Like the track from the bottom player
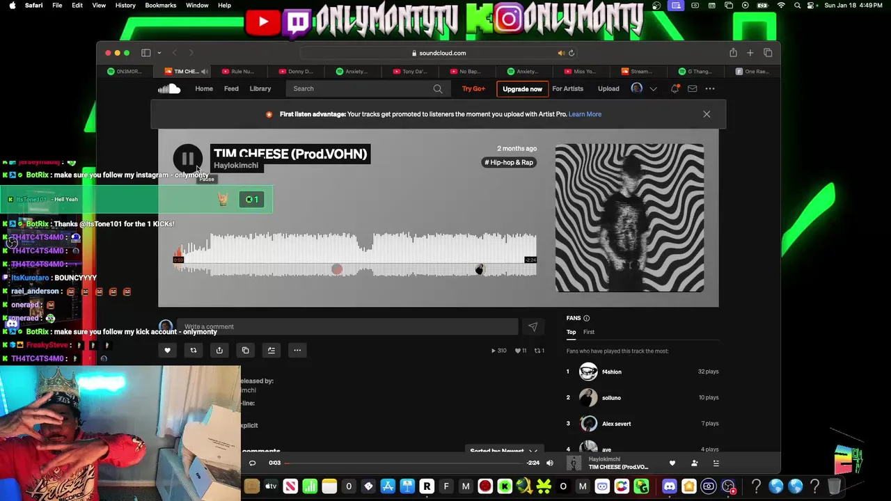The image size is (891, 501). coord(672,463)
